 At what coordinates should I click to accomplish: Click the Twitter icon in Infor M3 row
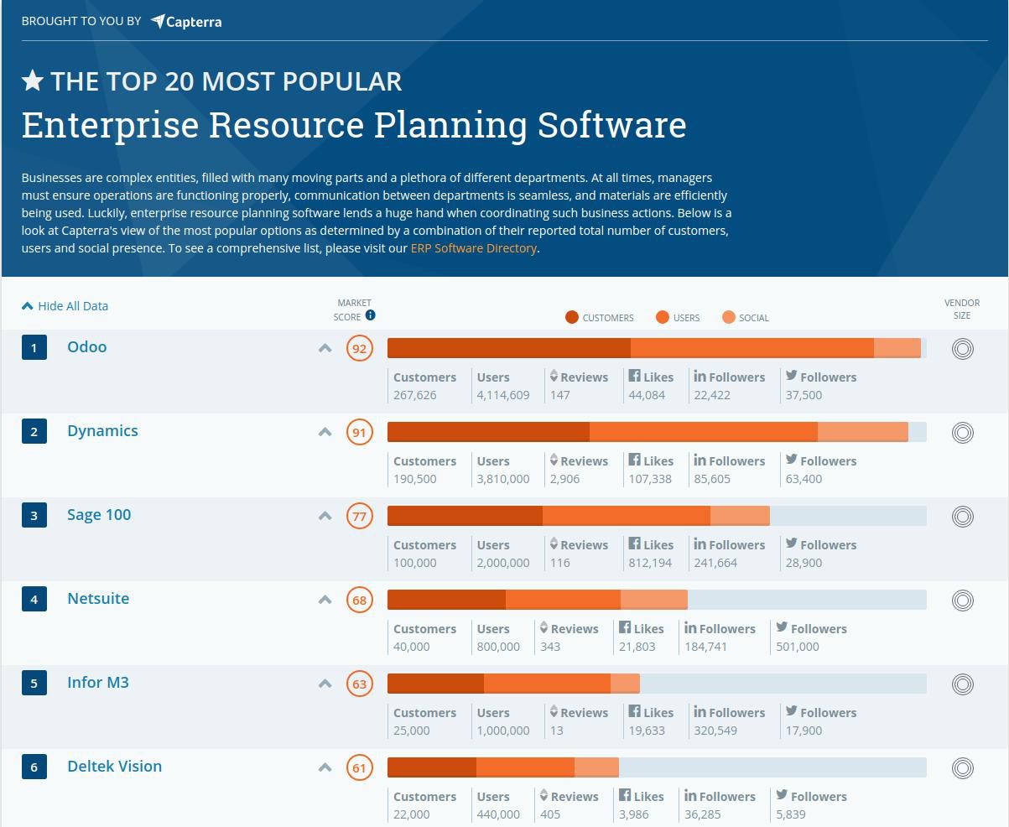coord(791,711)
